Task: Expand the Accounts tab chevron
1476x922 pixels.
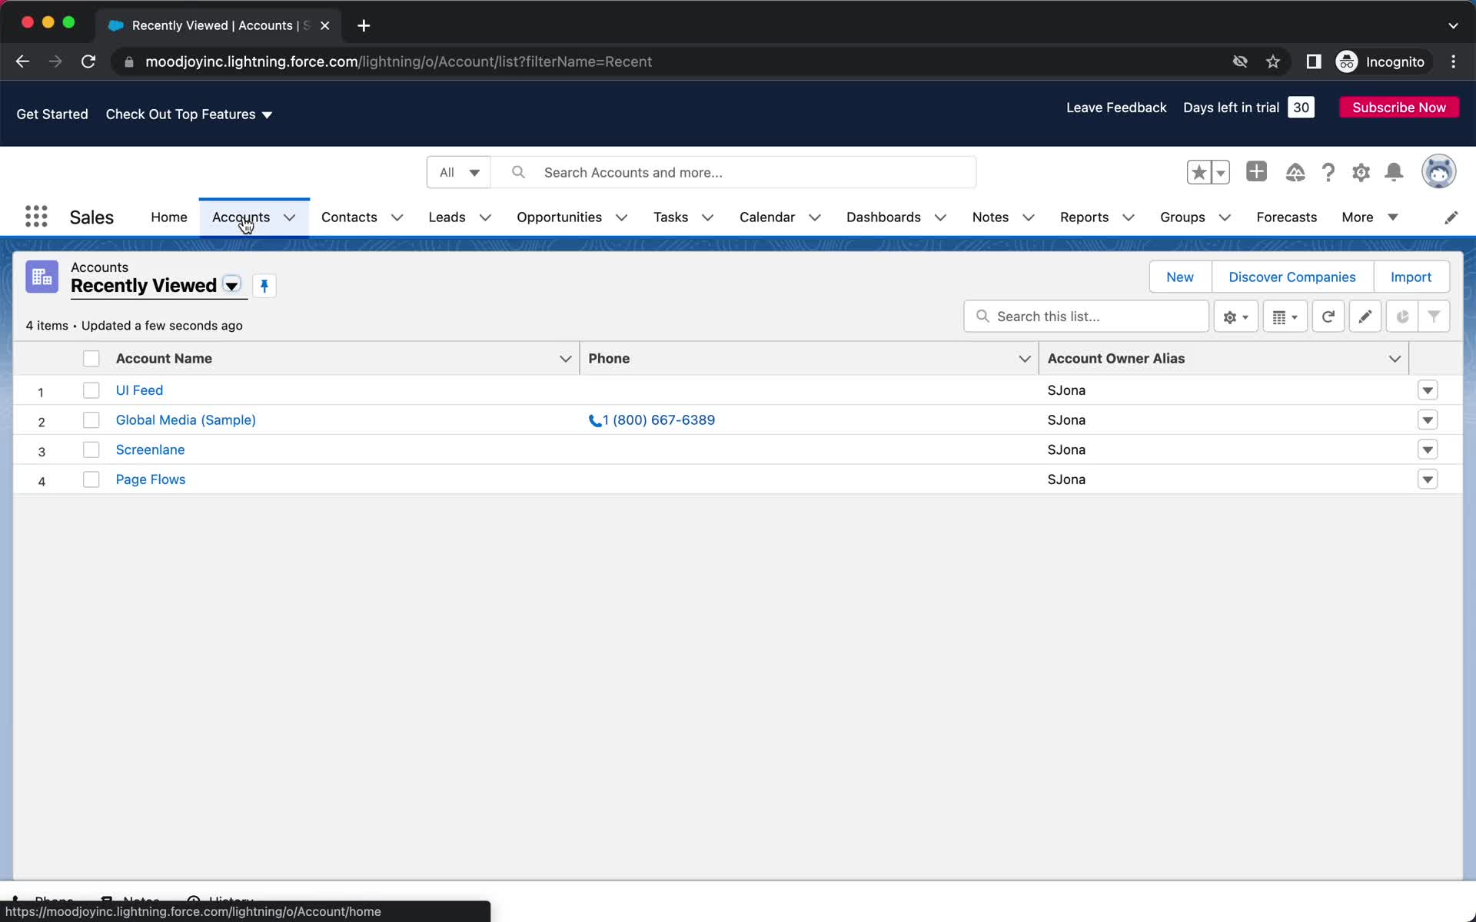Action: pos(290,217)
